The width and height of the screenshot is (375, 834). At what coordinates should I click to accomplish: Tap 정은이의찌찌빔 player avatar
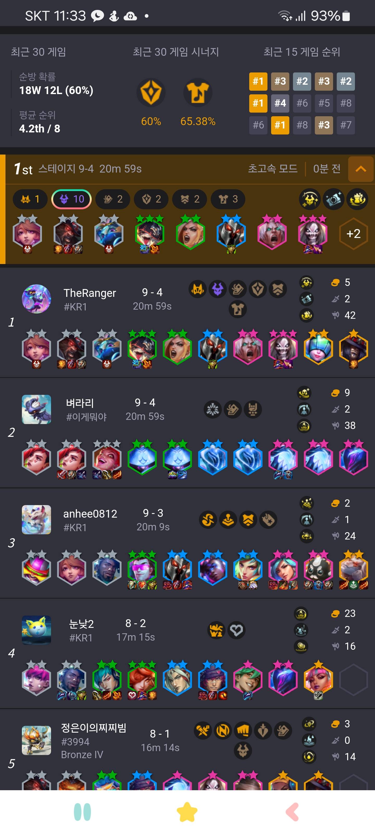(x=36, y=740)
